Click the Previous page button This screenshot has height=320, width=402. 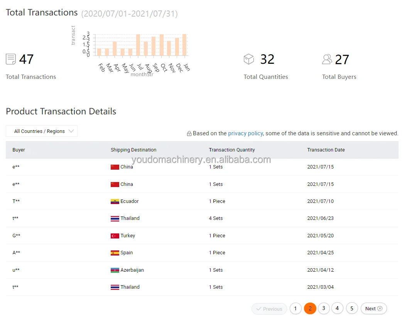(269, 309)
